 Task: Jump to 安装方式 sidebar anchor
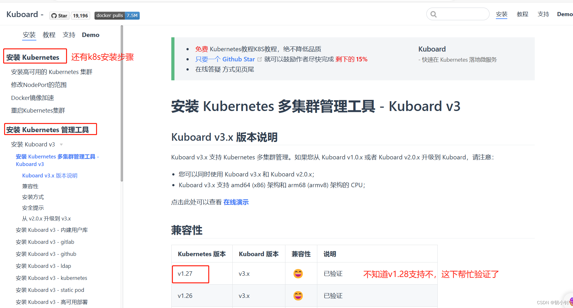coord(33,197)
